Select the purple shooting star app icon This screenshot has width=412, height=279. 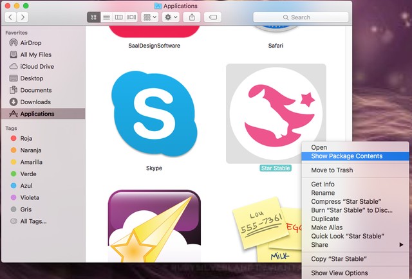tap(154, 226)
